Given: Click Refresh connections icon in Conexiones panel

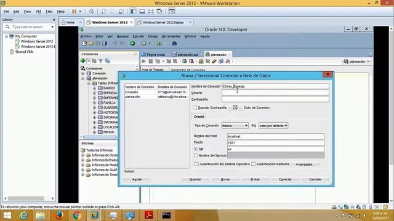Looking at the screenshot, I should [x=94, y=61].
